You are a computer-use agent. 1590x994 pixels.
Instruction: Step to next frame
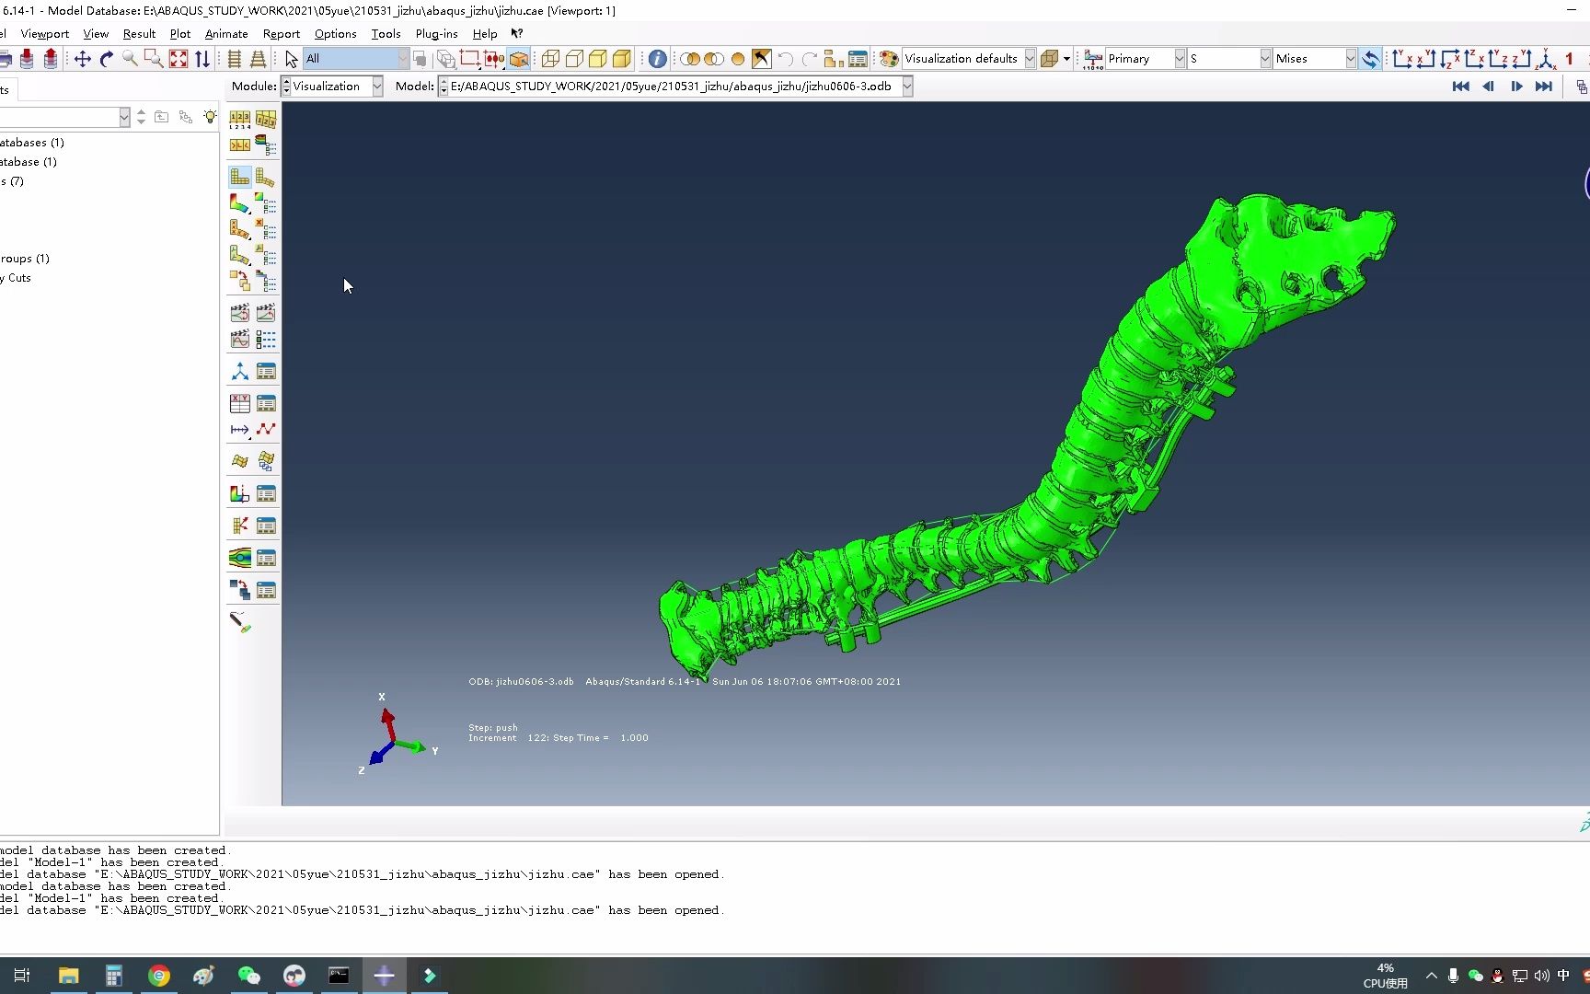point(1516,86)
